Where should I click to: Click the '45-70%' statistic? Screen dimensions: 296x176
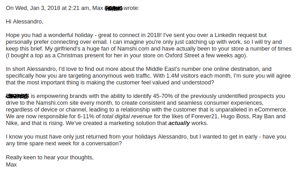point(163,96)
